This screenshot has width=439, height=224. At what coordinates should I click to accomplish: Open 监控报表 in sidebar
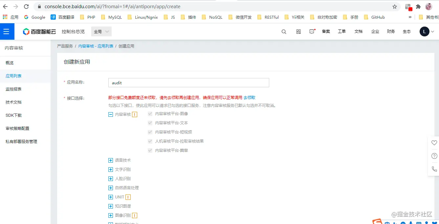(x=25, y=89)
